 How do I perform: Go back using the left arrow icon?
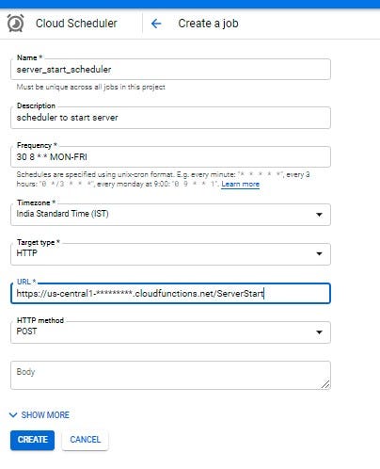(156, 24)
